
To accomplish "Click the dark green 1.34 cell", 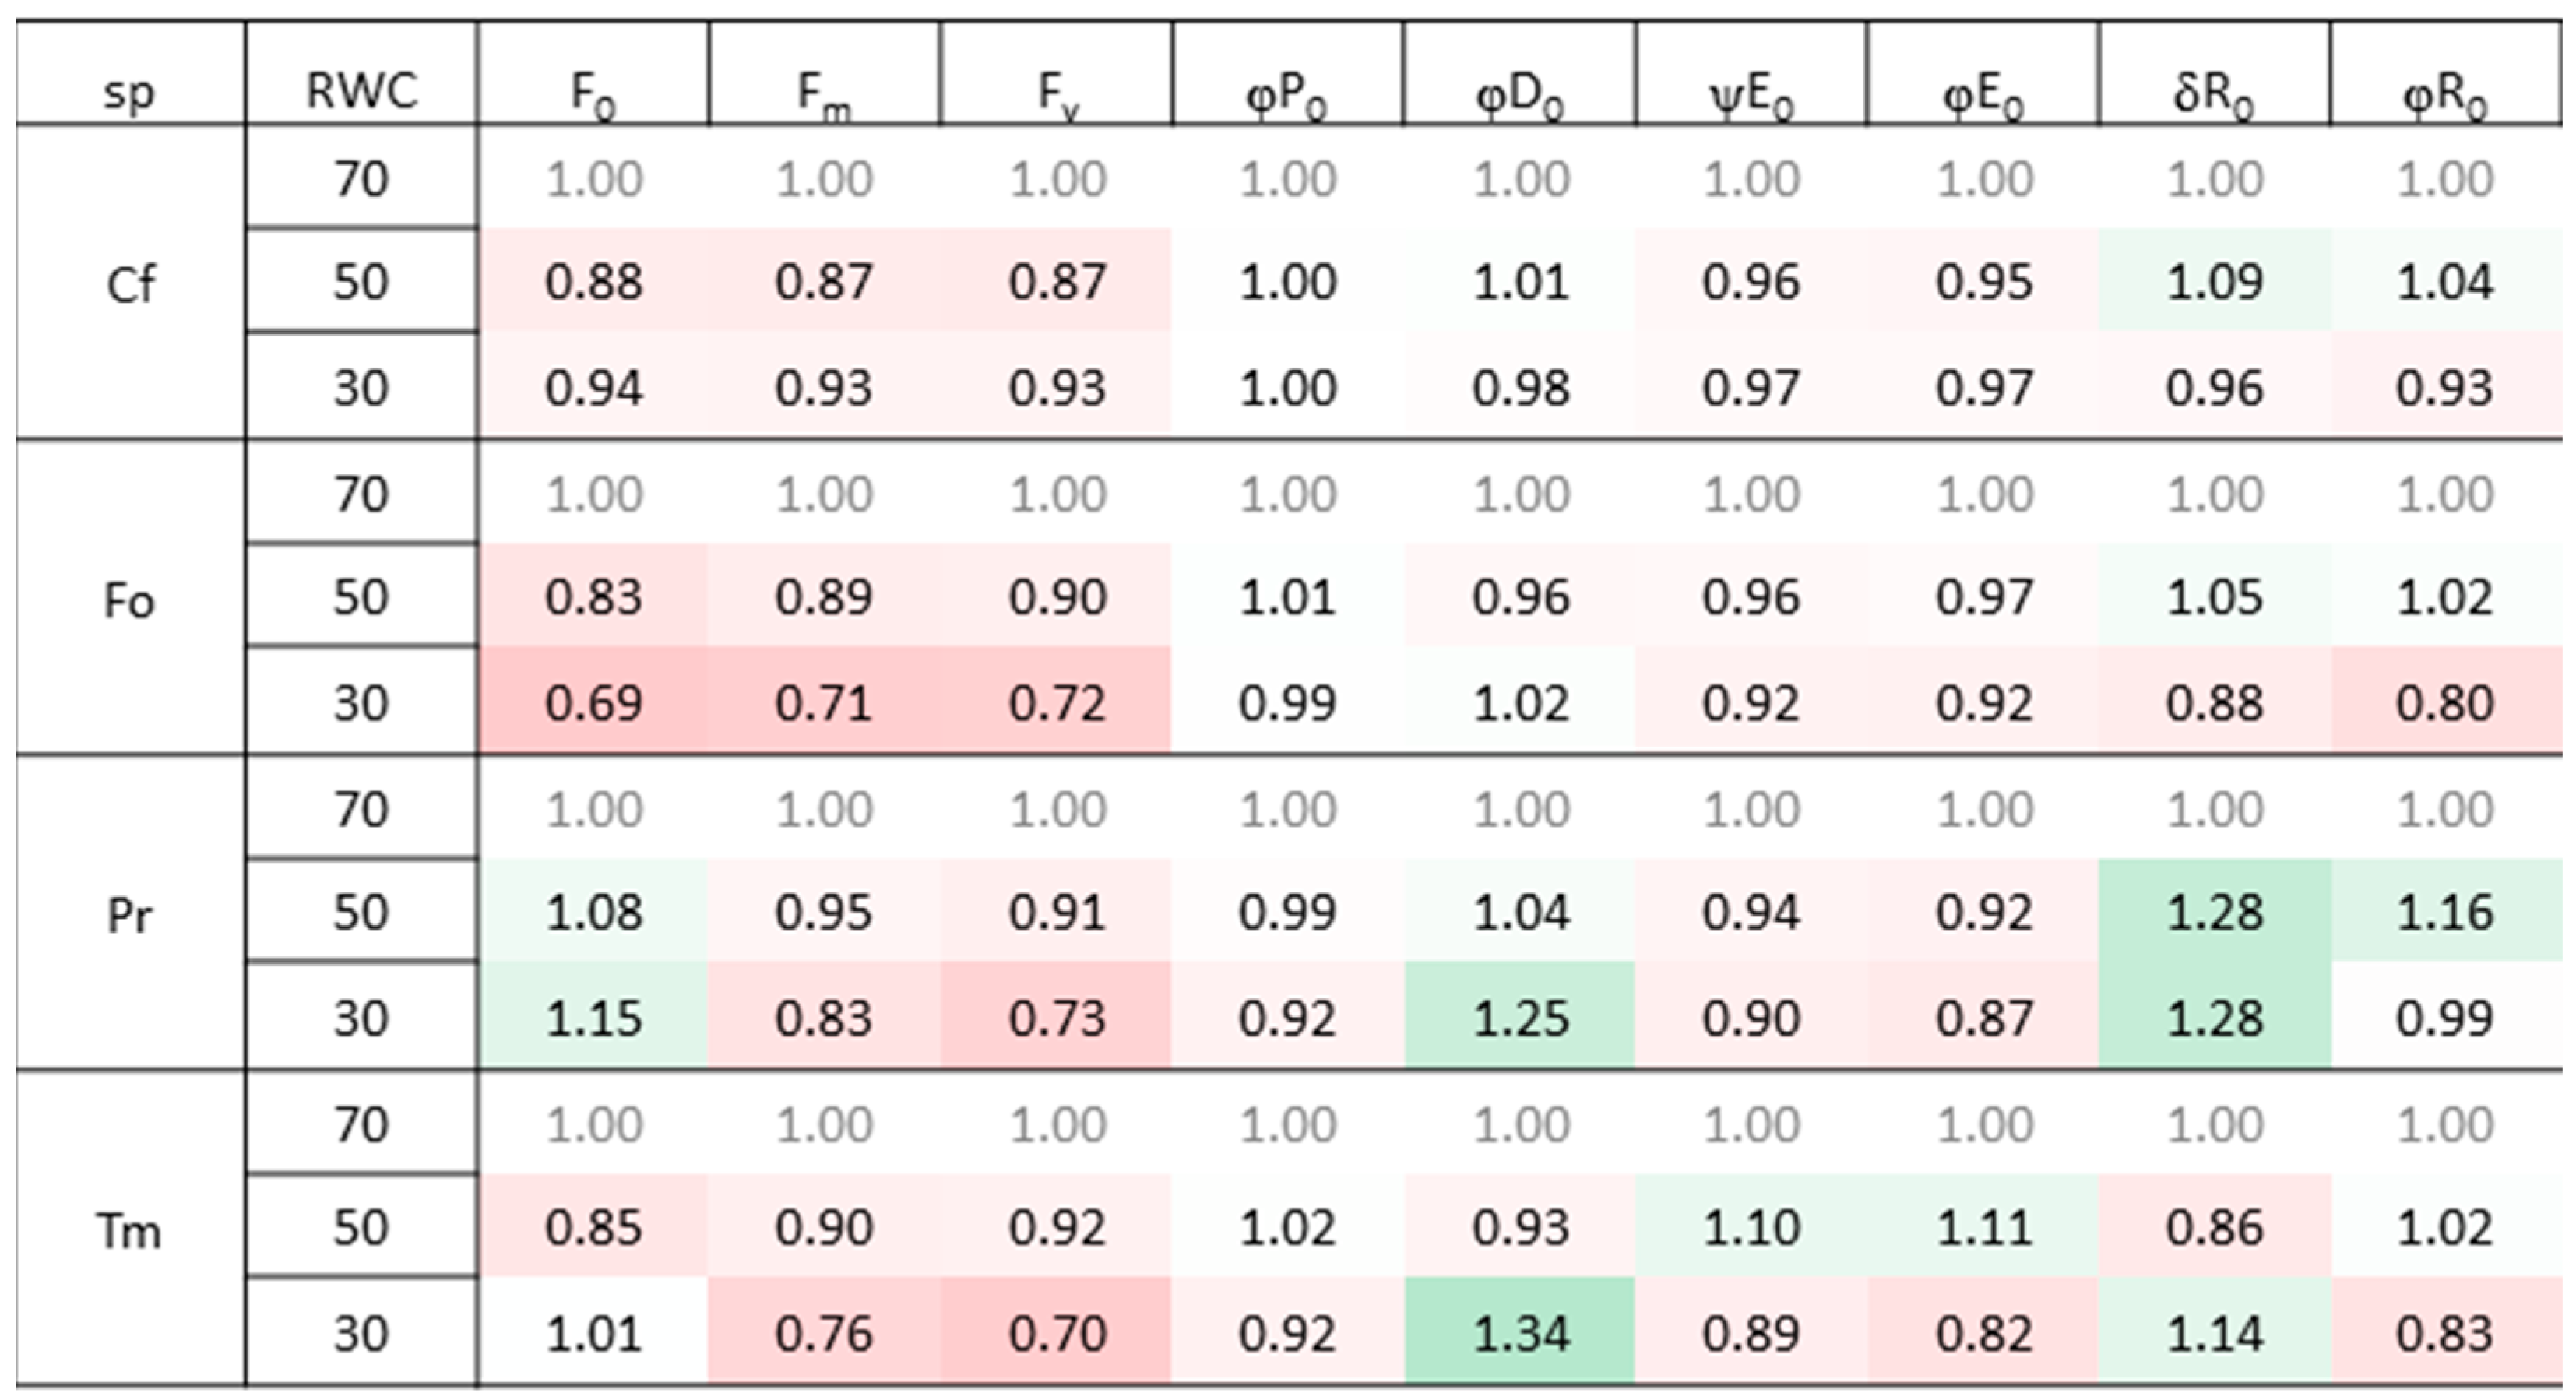I will tap(1520, 1333).
